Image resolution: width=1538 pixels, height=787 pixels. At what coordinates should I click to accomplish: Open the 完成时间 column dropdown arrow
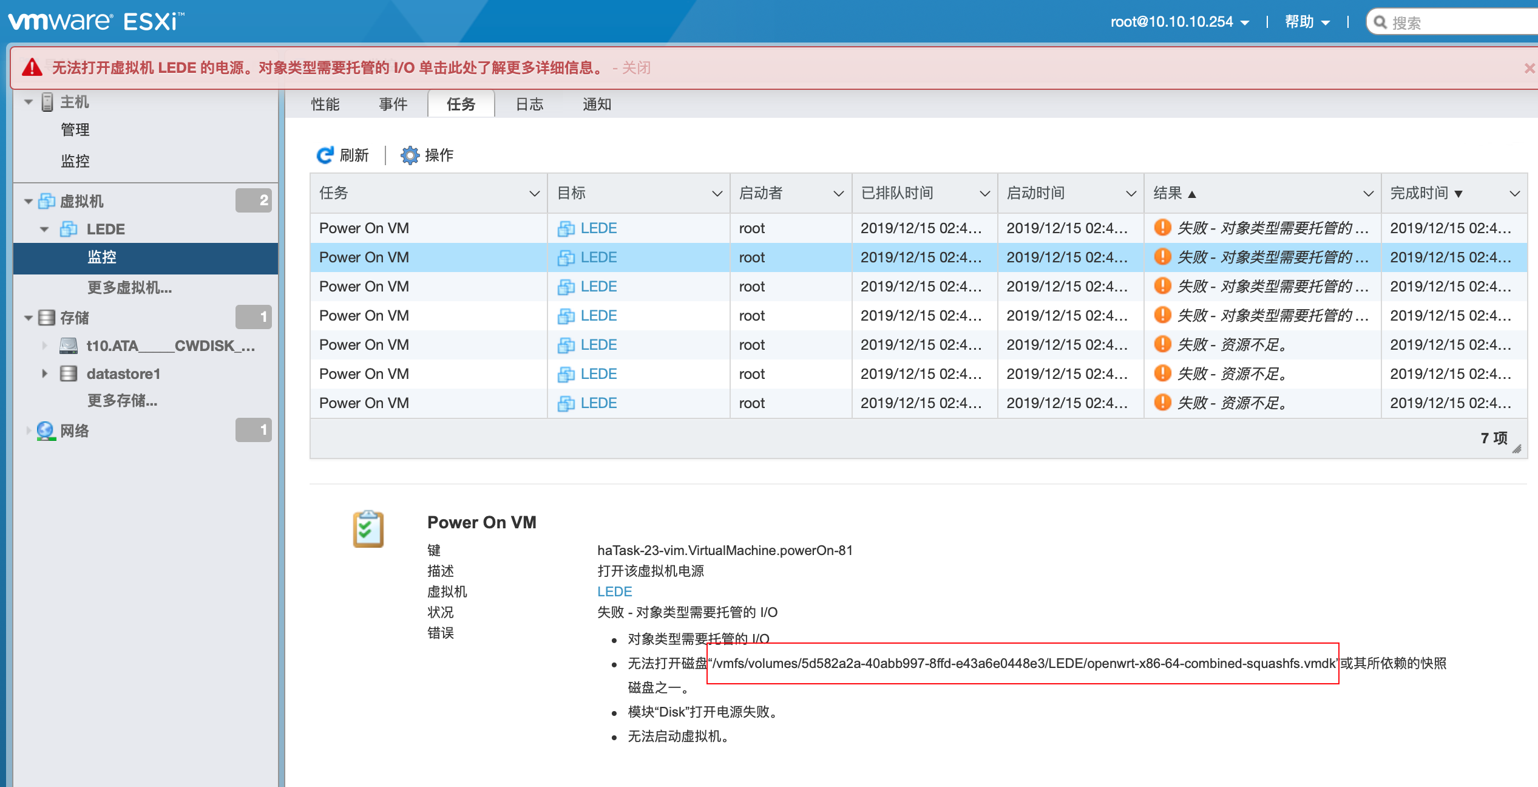tap(1515, 194)
